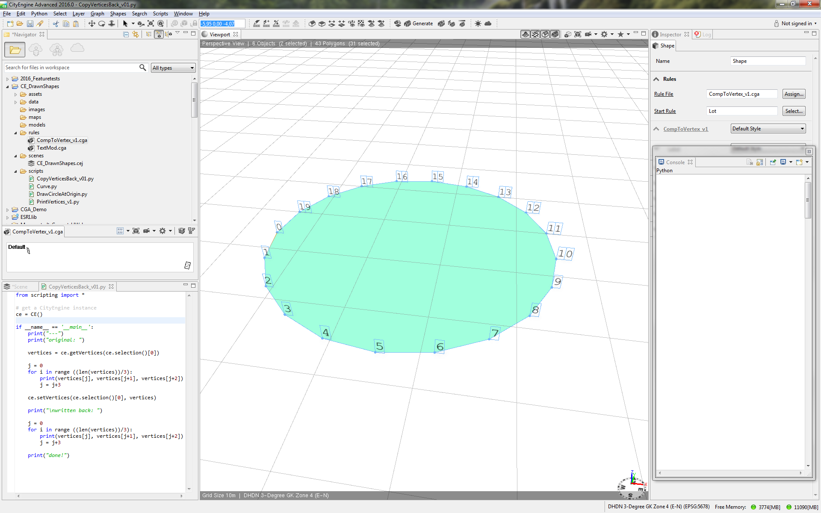Switch to the Scene tab
This screenshot has width=821, height=513.
(16, 287)
